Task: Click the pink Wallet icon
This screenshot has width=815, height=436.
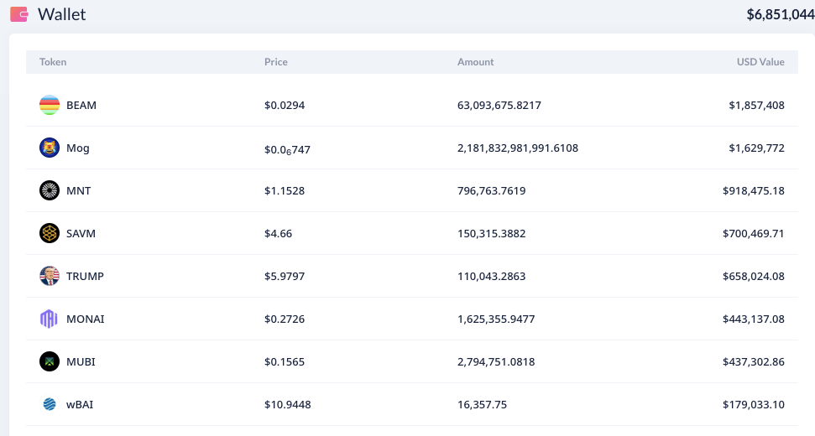Action: pos(19,14)
